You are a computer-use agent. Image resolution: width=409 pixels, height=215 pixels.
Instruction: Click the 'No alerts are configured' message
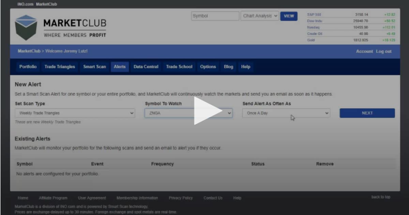click(57, 174)
